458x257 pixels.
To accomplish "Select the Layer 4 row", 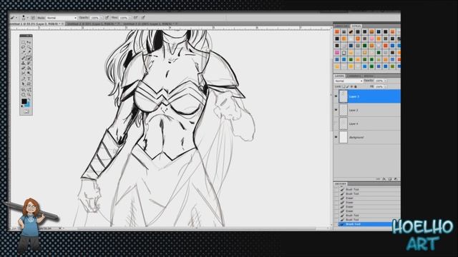I will click(367, 124).
